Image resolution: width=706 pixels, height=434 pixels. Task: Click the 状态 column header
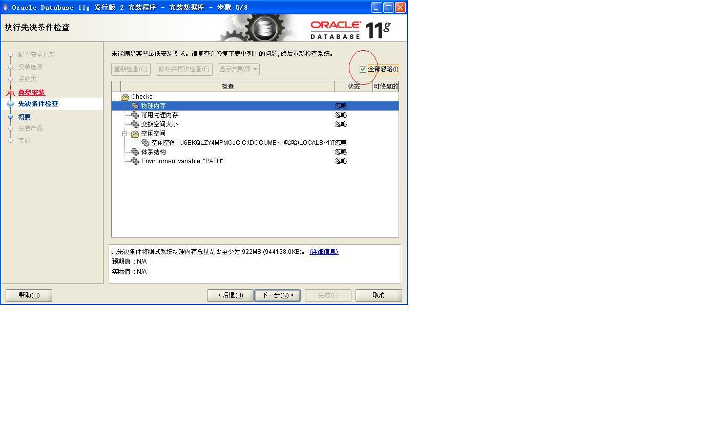(x=354, y=86)
